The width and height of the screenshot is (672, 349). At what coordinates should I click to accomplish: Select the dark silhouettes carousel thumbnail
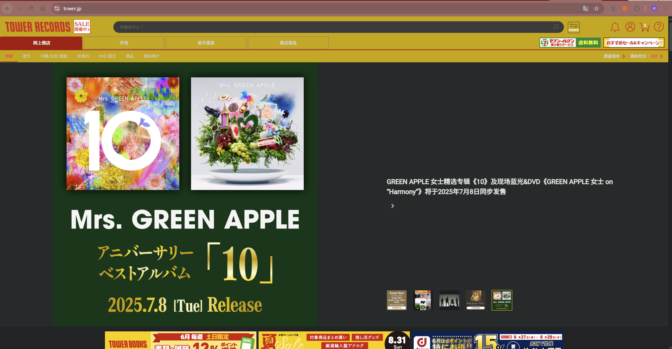click(x=449, y=300)
